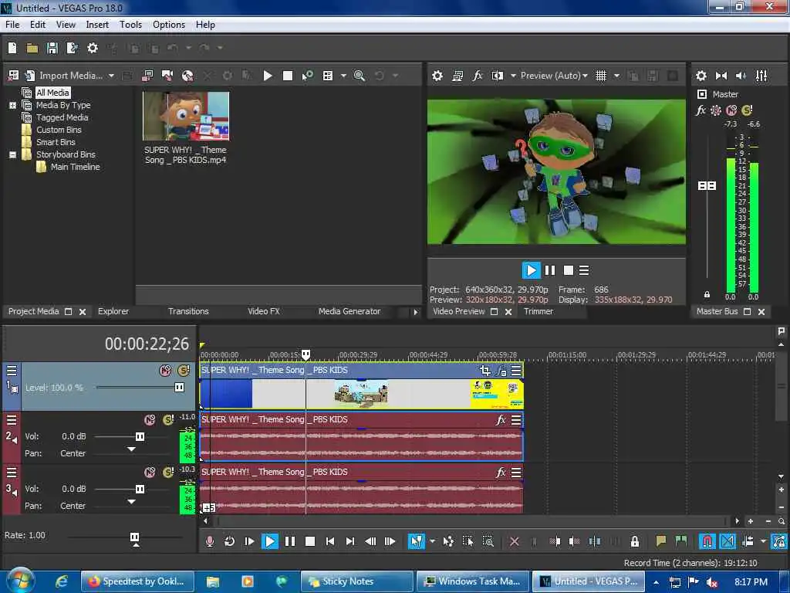This screenshot has height=593, width=790.
Task: Toggle Loop Playback in transport bar
Action: (x=229, y=541)
